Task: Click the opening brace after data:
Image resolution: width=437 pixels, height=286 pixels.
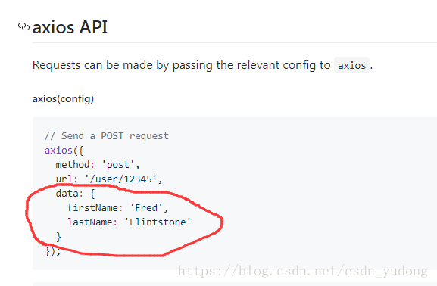Action: (92, 194)
